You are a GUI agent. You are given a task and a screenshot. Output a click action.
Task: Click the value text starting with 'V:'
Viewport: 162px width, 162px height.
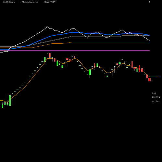(156, 97)
